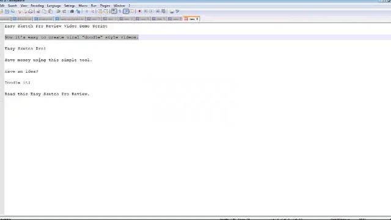This screenshot has height=220, width=391.
Task: Open the Window menu
Action: pos(119,5)
